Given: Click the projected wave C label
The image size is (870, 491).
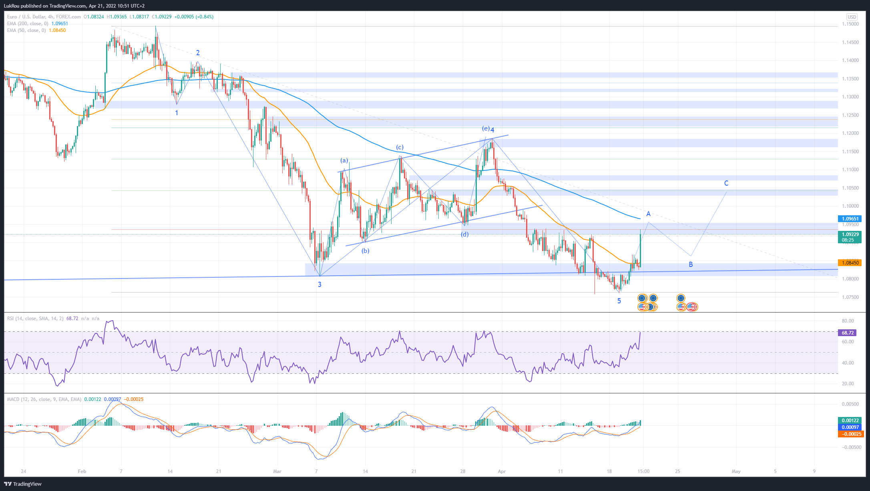Looking at the screenshot, I should (726, 183).
